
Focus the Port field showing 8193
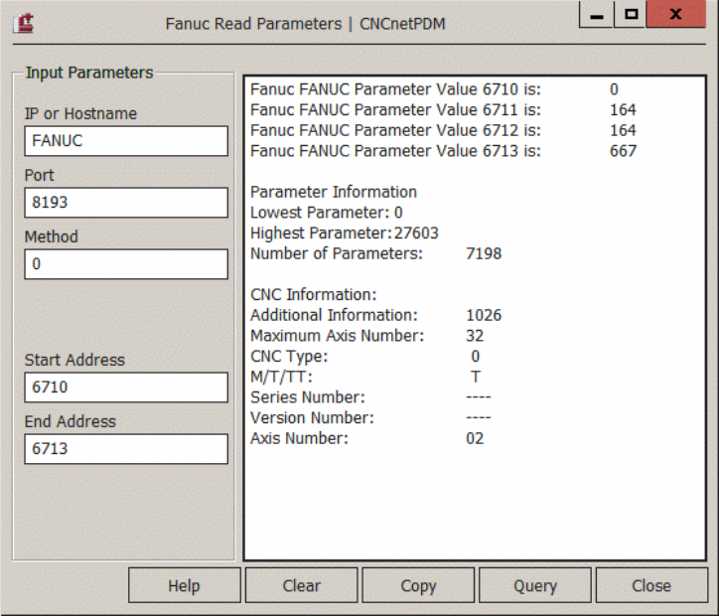[126, 203]
